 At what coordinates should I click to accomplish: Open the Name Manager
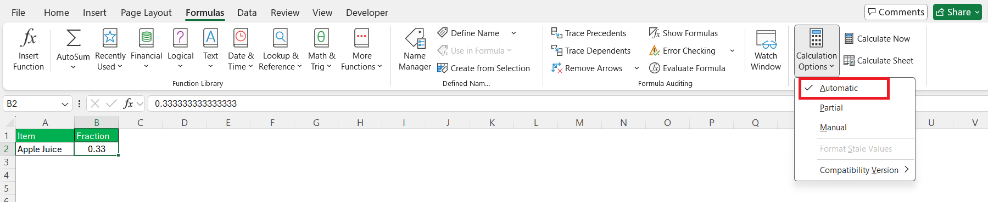[x=415, y=50]
